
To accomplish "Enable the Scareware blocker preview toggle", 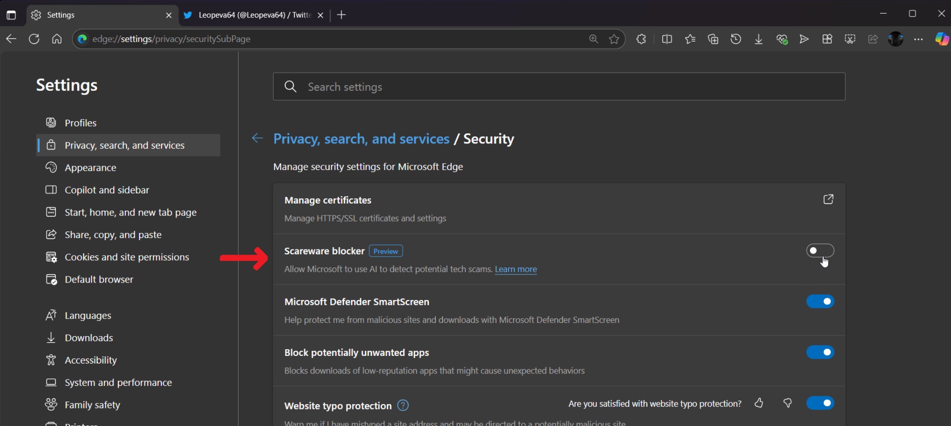I will pyautogui.click(x=820, y=250).
